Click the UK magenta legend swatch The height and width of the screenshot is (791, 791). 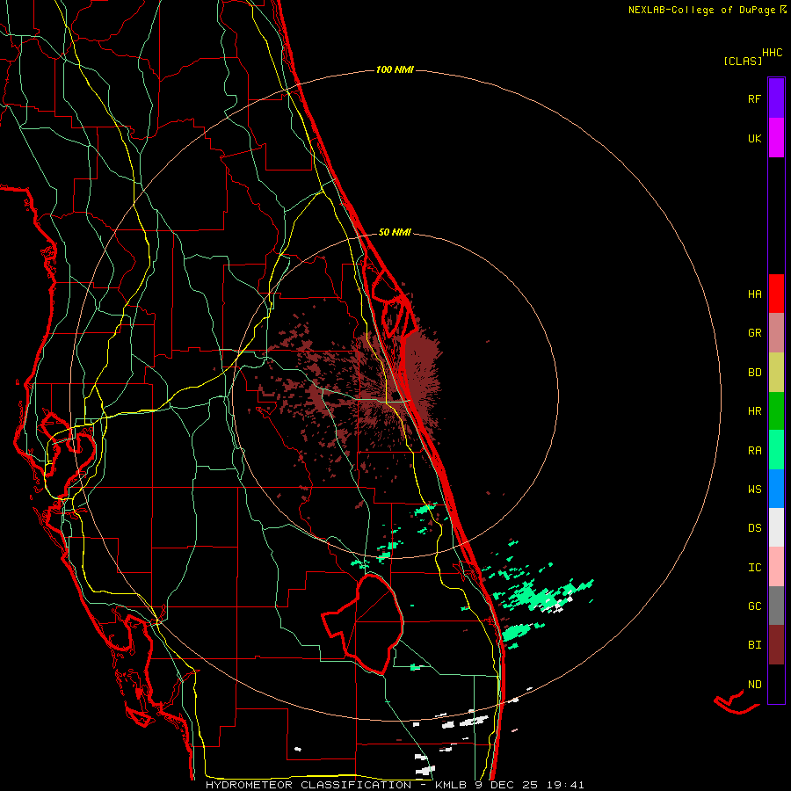pyautogui.click(x=776, y=137)
